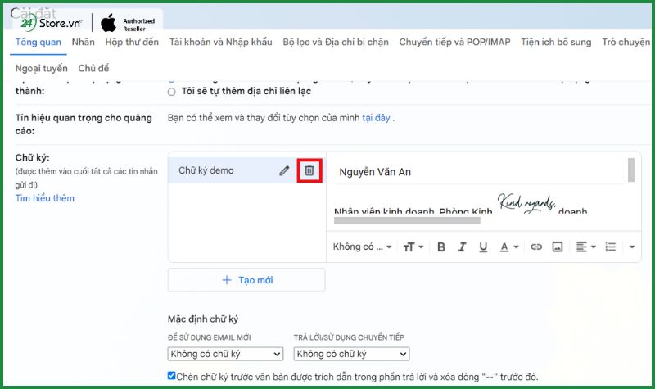
Task: Open "Tiện ích bổ sung" tab
Action: click(x=556, y=43)
